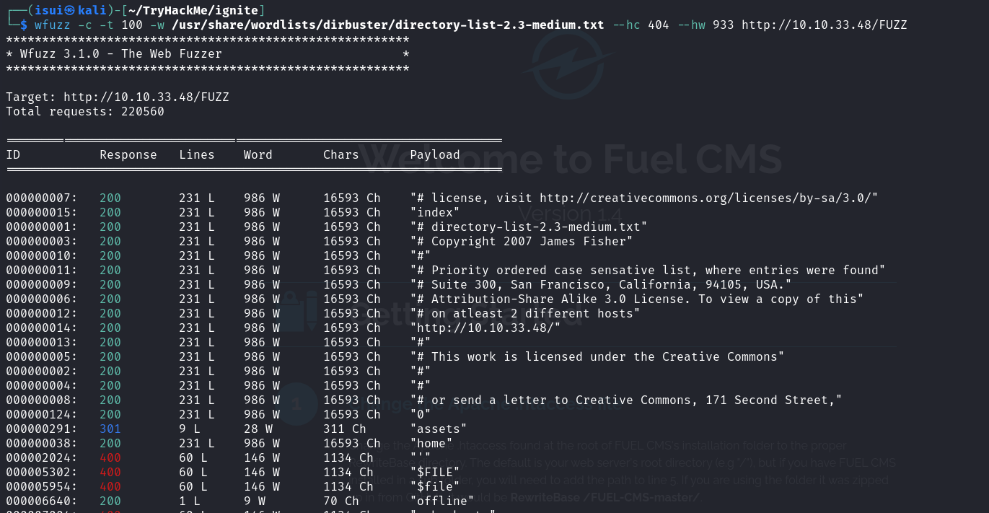Click the faded step 1 circle

click(x=297, y=403)
